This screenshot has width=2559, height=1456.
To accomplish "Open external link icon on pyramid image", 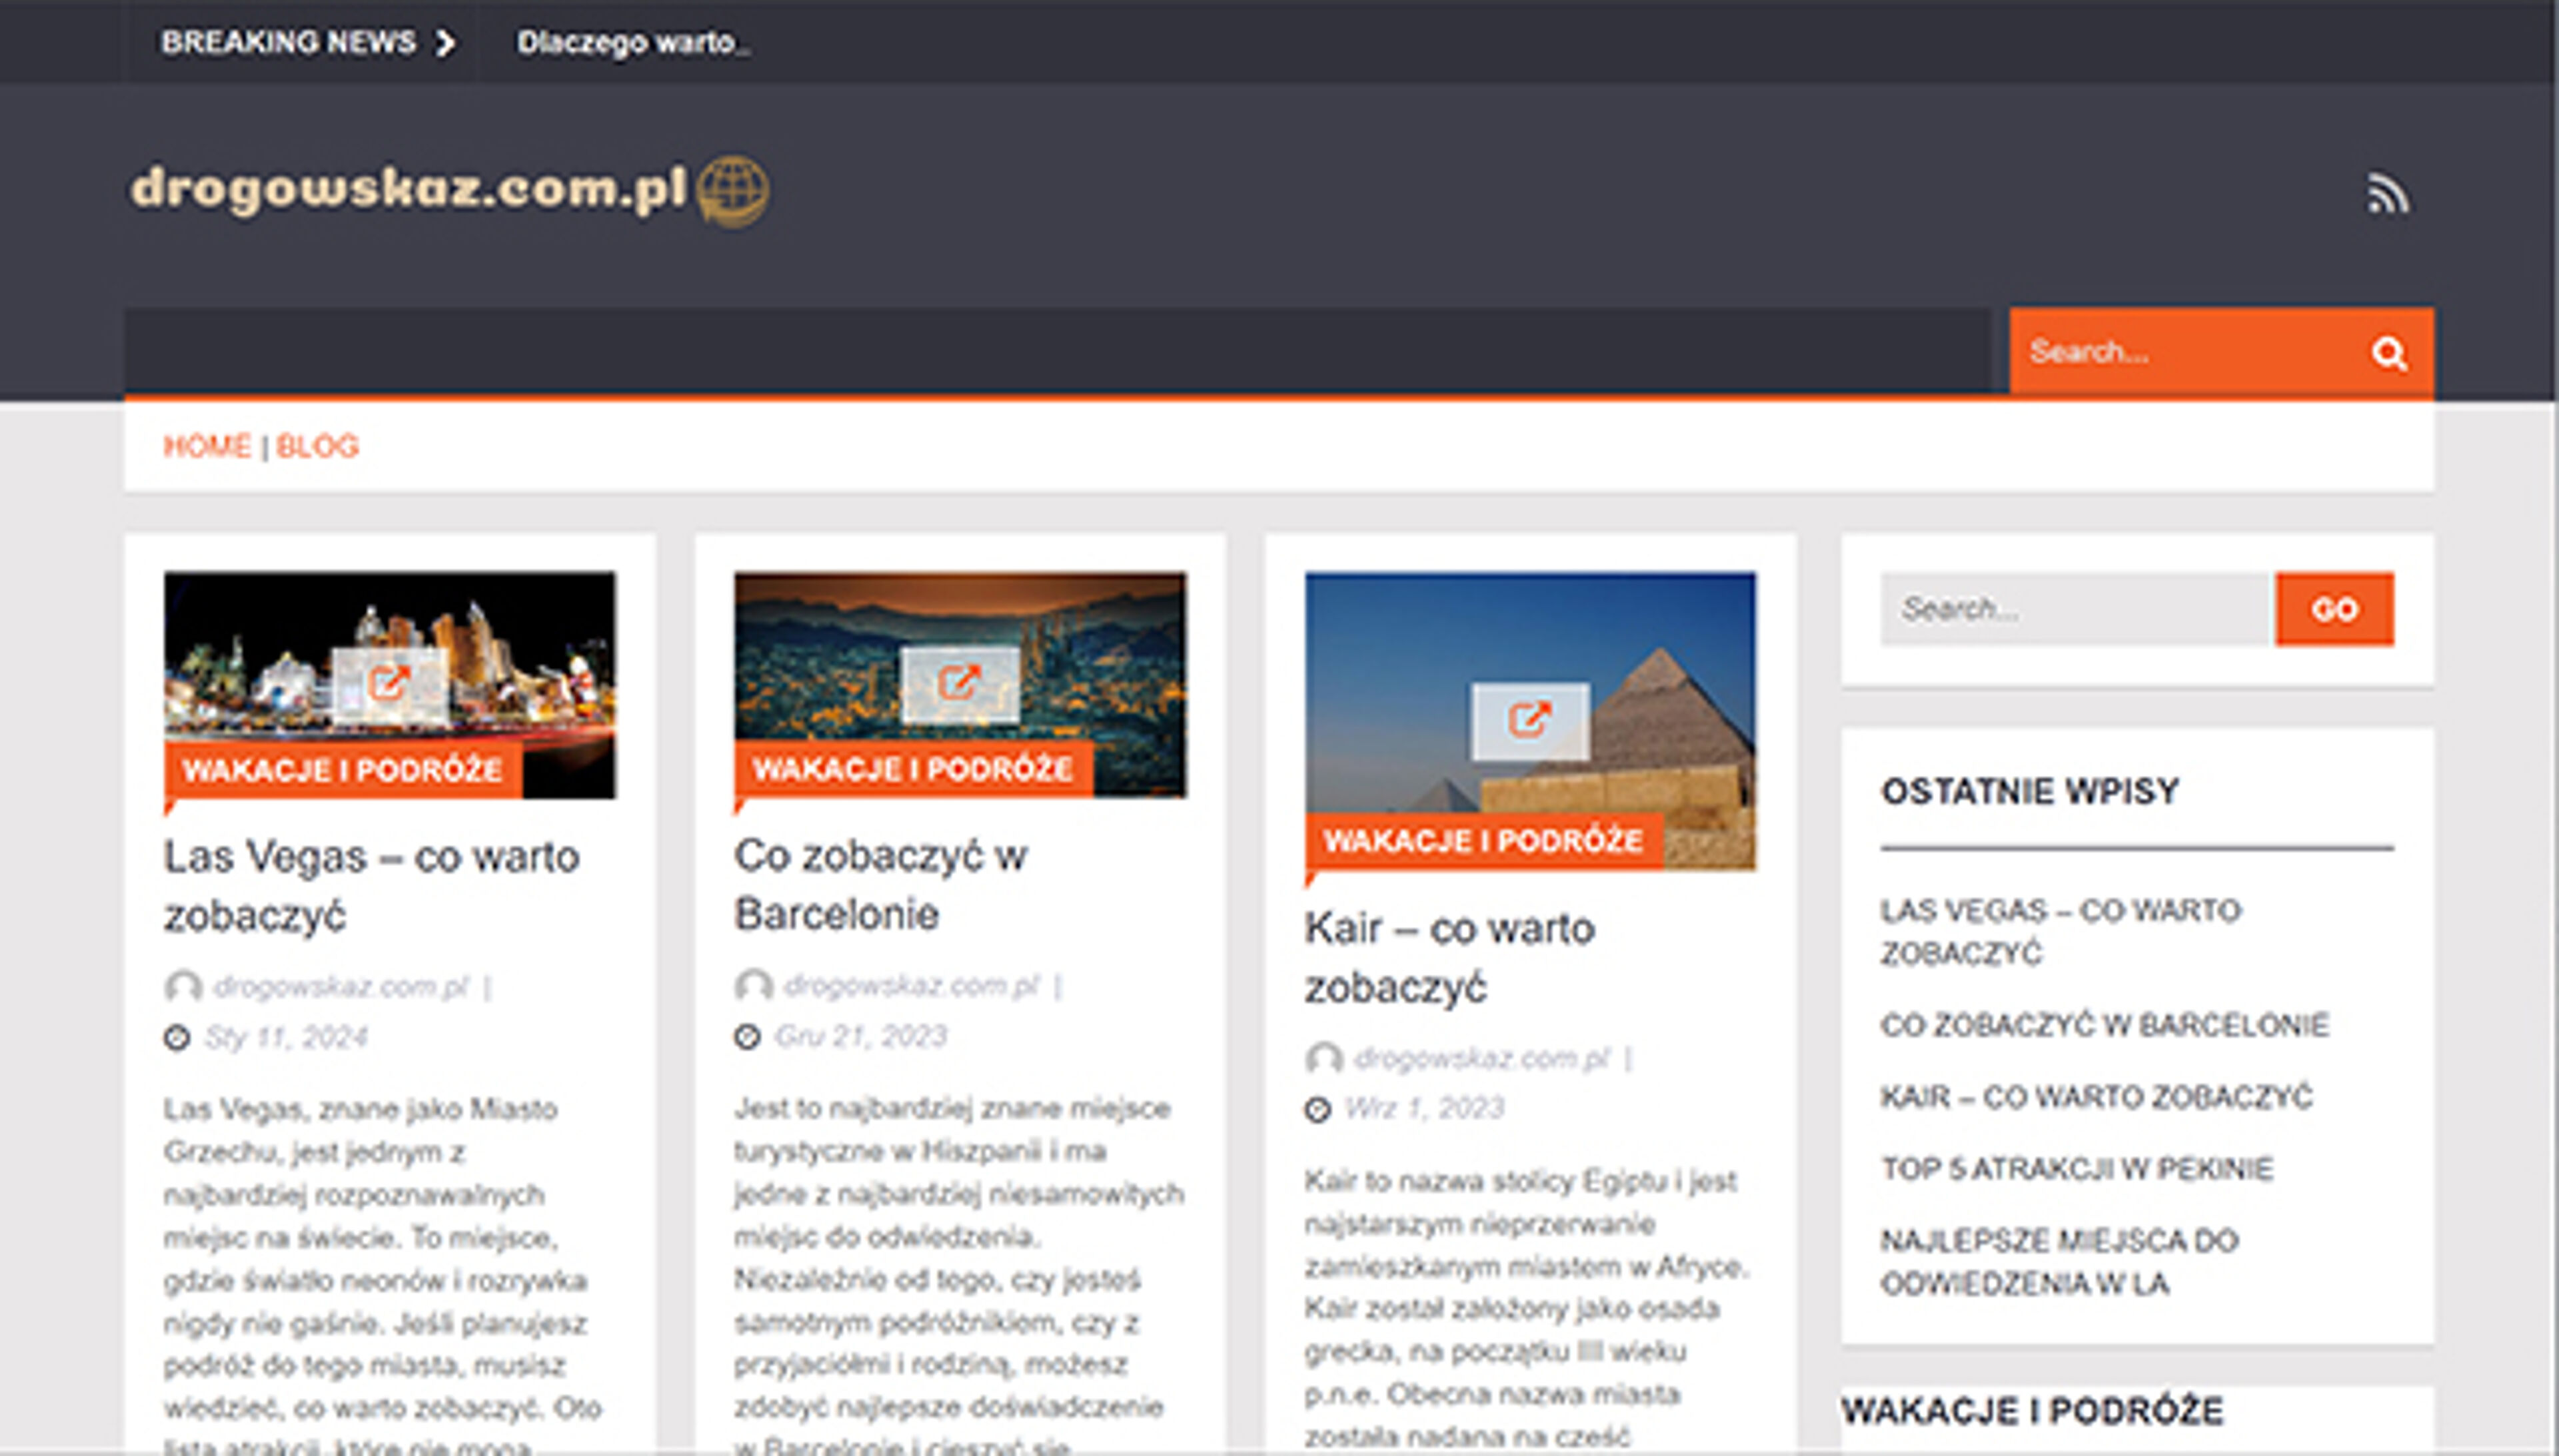I will coord(1529,720).
